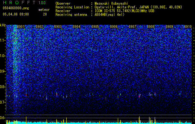Click the Receiver ICOM IC-575 text
The width and height of the screenshot is (195, 124).
(124, 11)
